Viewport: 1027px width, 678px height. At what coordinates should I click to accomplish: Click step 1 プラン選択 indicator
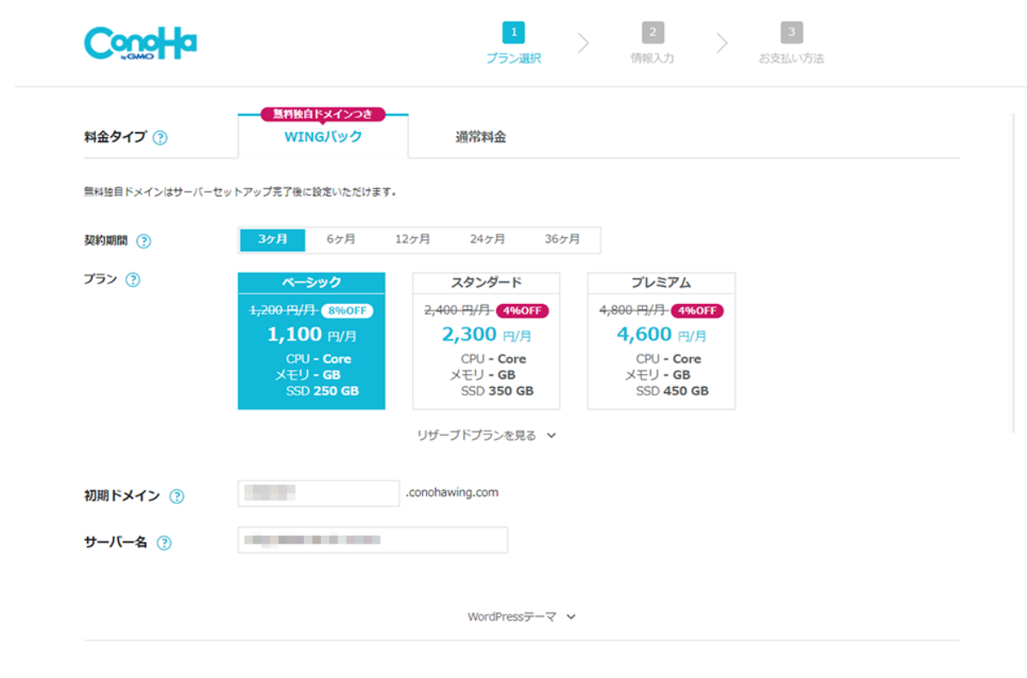pyautogui.click(x=513, y=45)
